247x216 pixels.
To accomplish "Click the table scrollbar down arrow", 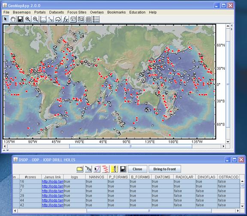I will [x=242, y=206].
